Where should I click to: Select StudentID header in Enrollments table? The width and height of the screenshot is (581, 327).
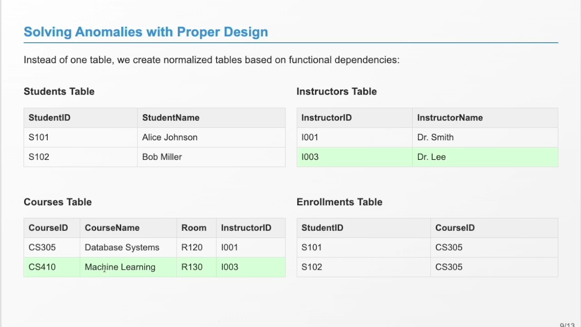tap(364, 228)
